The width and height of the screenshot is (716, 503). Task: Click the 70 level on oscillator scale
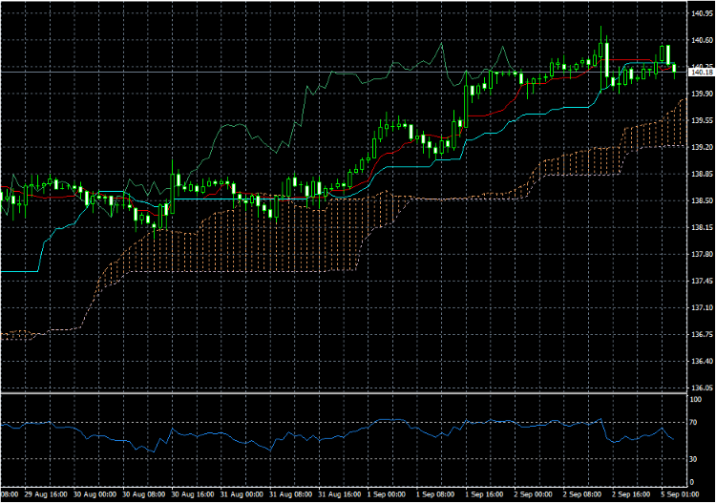[694, 423]
